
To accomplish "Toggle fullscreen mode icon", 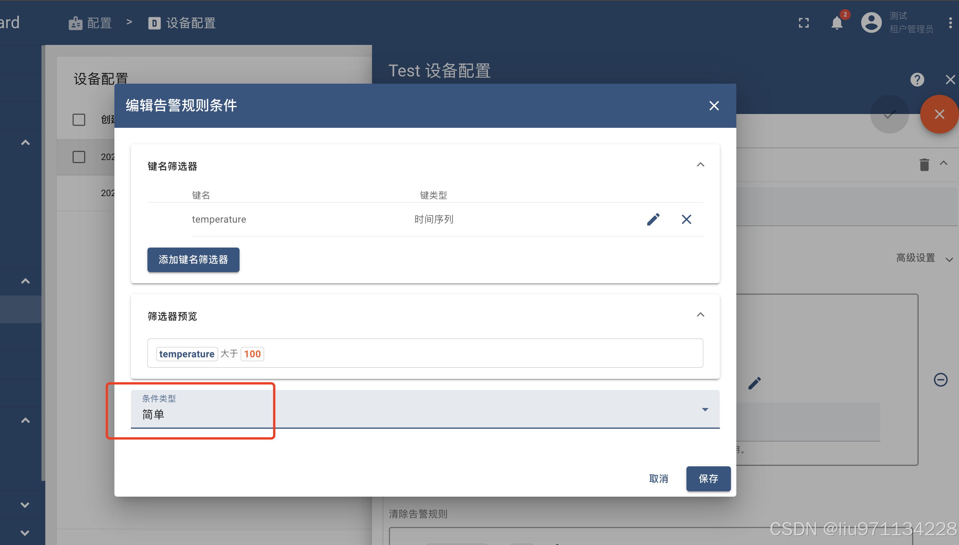I will (x=804, y=23).
